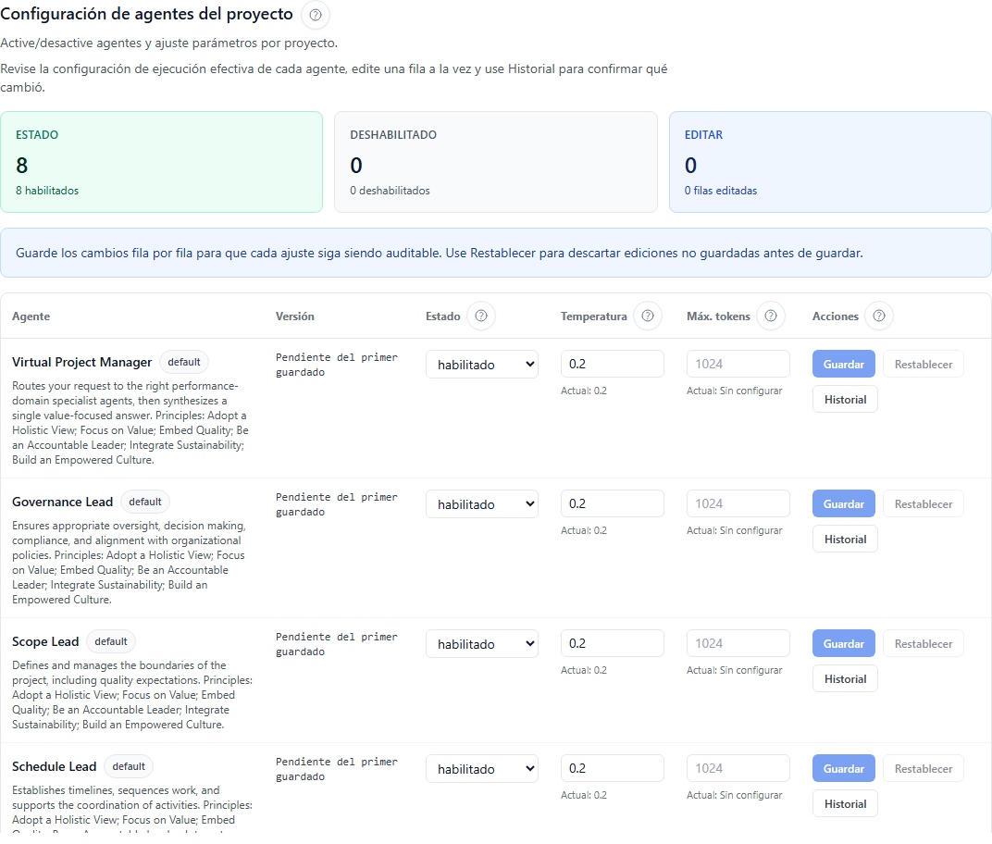Click the Acciones column help icon
The height and width of the screenshot is (844, 992).
click(879, 316)
